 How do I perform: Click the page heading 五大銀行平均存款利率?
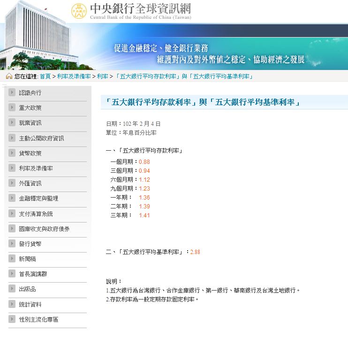[203, 102]
